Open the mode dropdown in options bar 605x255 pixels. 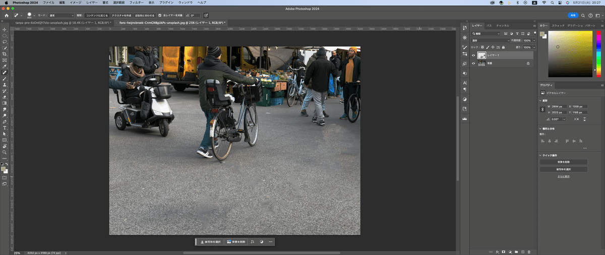[61, 16]
